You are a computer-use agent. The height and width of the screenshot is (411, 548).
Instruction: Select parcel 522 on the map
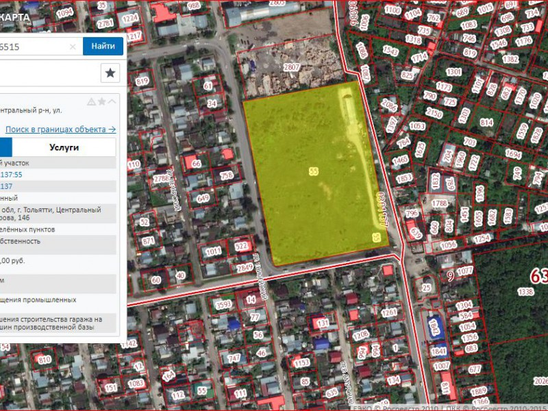241,247
